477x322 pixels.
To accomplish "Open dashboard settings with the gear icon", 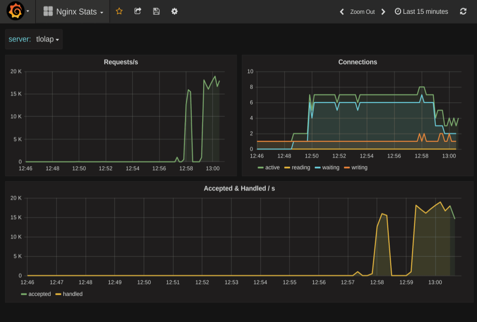I will point(174,11).
